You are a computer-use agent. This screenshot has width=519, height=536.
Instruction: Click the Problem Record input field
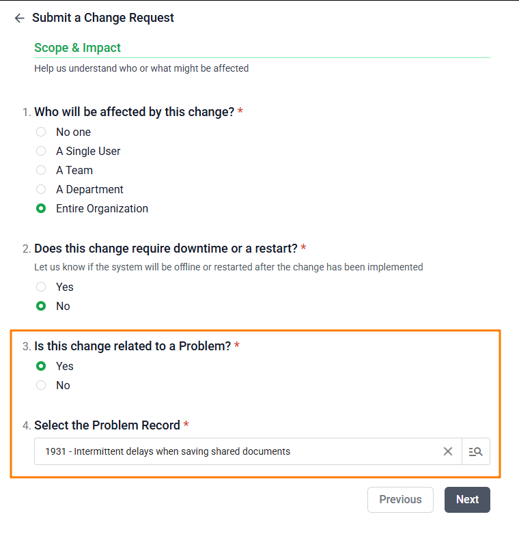click(232, 451)
